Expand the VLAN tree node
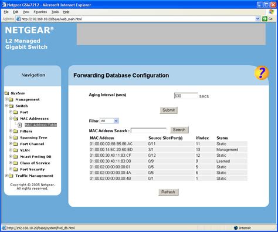The height and width of the screenshot is (232, 278). click(11, 150)
